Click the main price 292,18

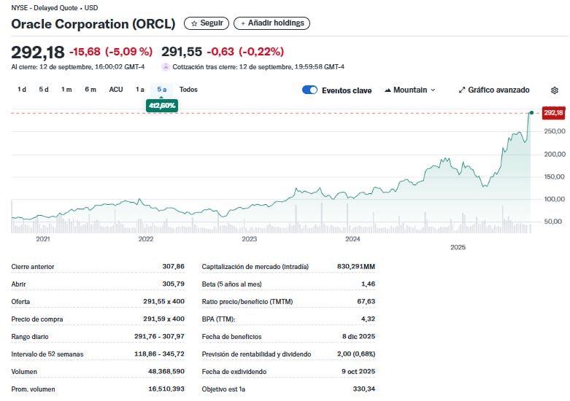pos(38,52)
